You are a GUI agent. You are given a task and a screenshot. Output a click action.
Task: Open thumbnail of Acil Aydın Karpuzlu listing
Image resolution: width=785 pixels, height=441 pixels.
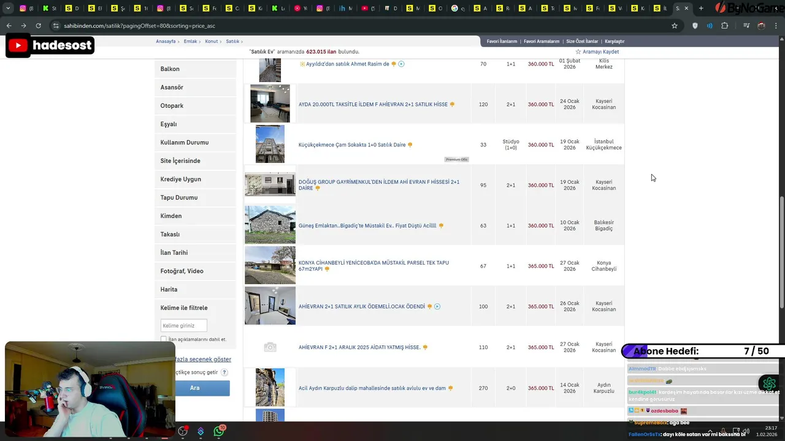(x=270, y=387)
